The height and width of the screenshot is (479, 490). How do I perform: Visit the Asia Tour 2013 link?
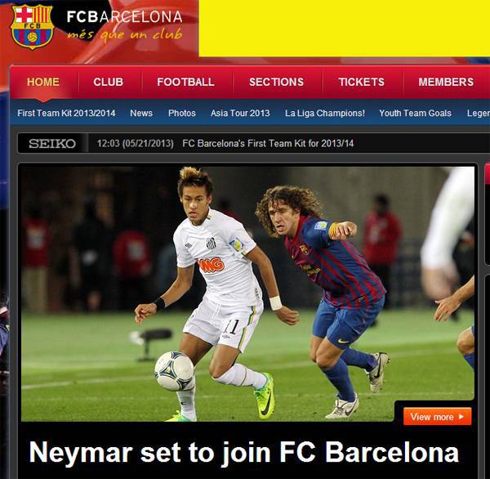[240, 113]
